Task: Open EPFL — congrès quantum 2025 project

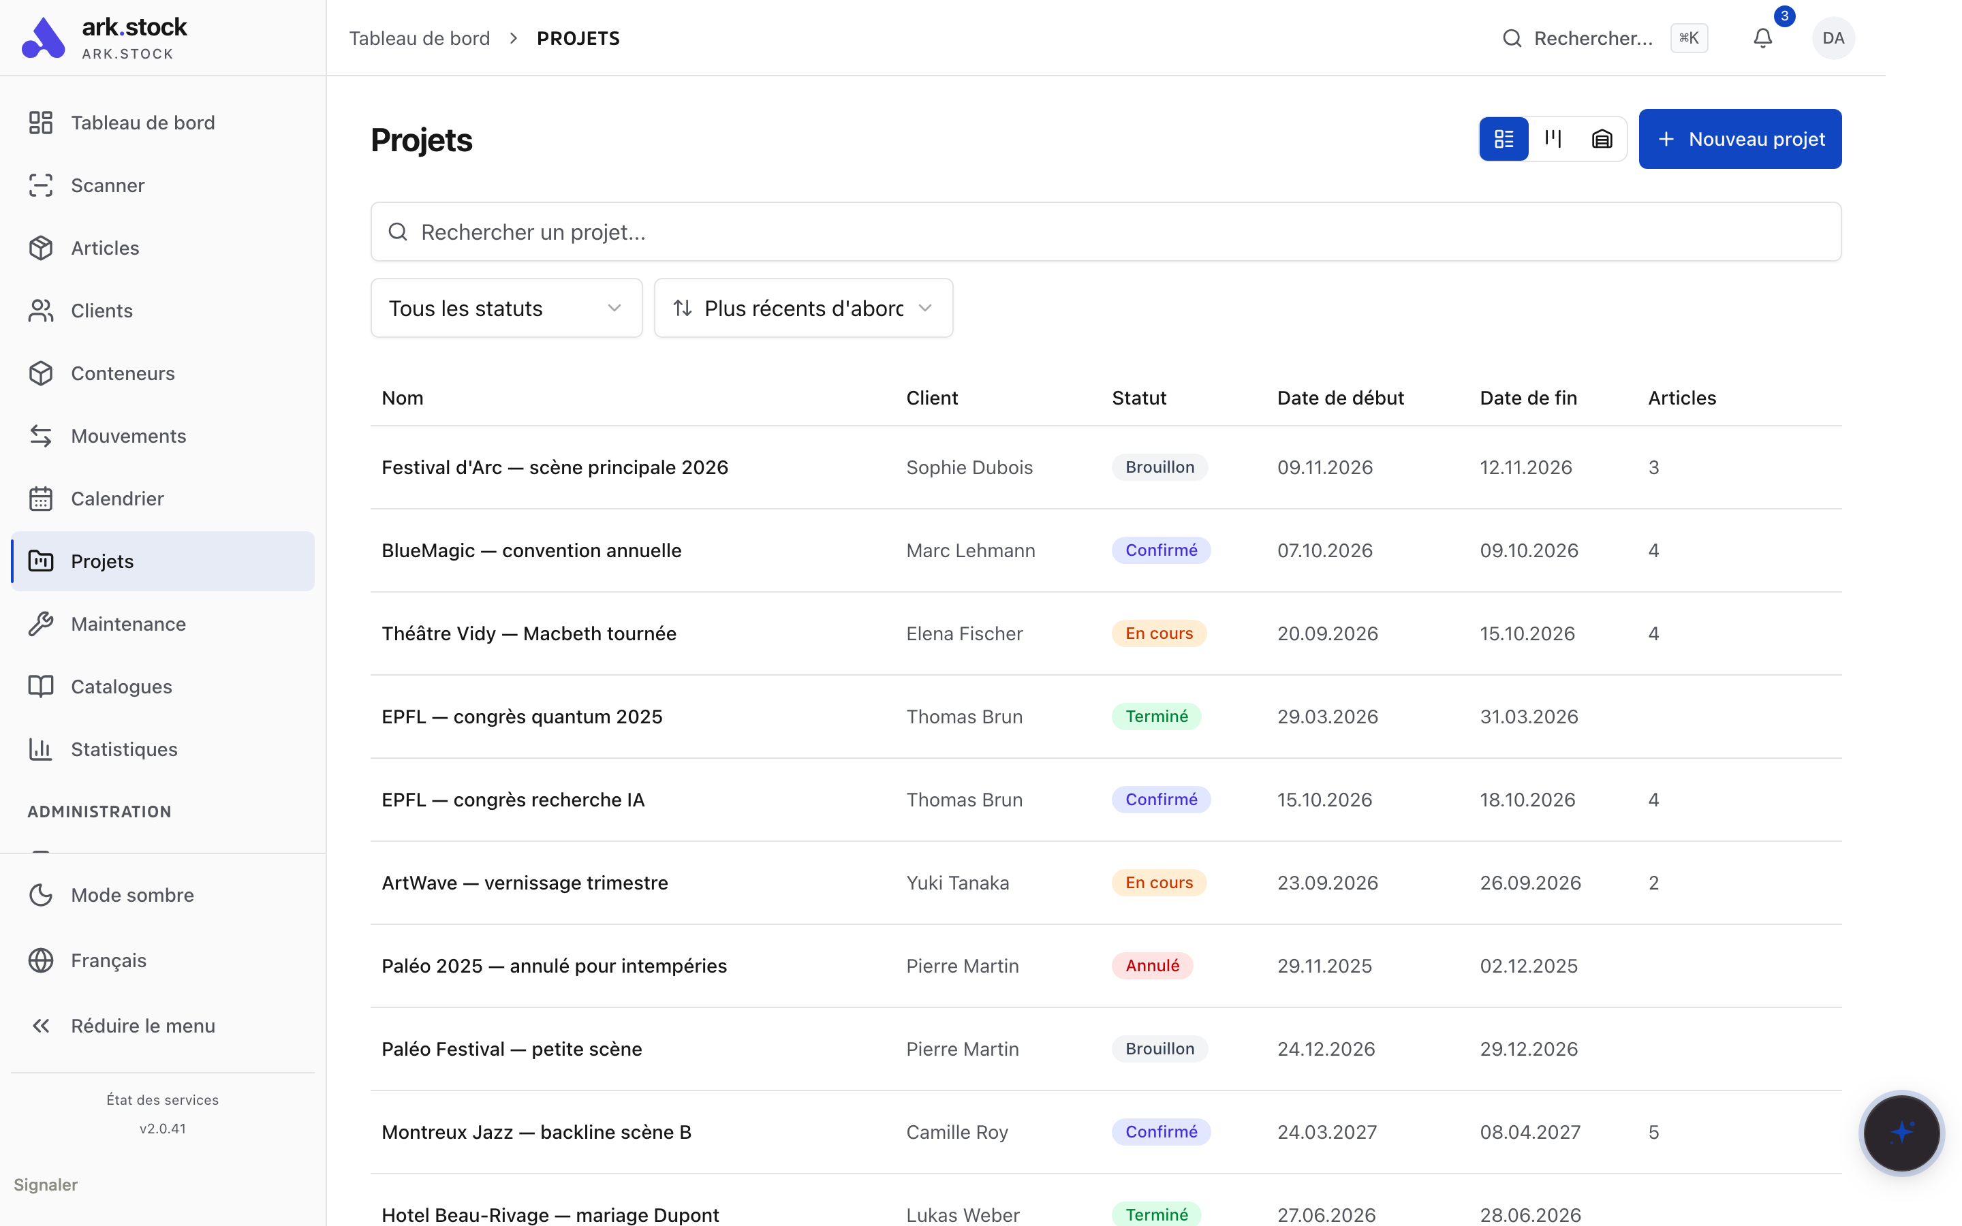Action: click(1106, 717)
